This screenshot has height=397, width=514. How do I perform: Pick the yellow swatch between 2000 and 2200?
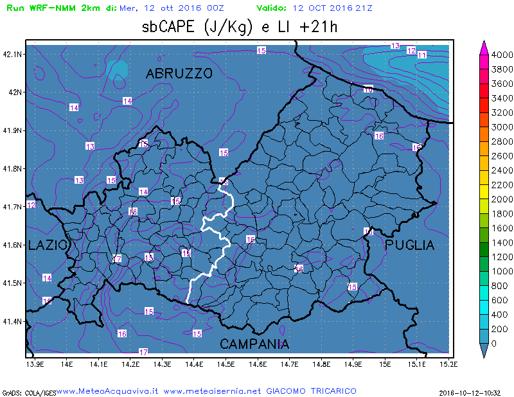[484, 192]
